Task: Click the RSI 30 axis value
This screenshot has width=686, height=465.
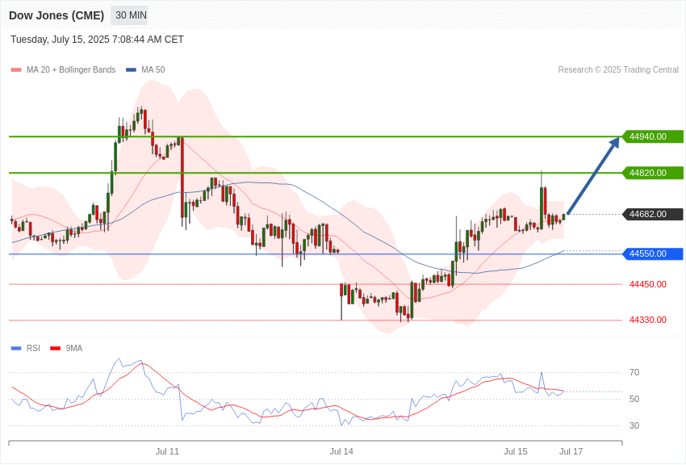Action: point(634,425)
